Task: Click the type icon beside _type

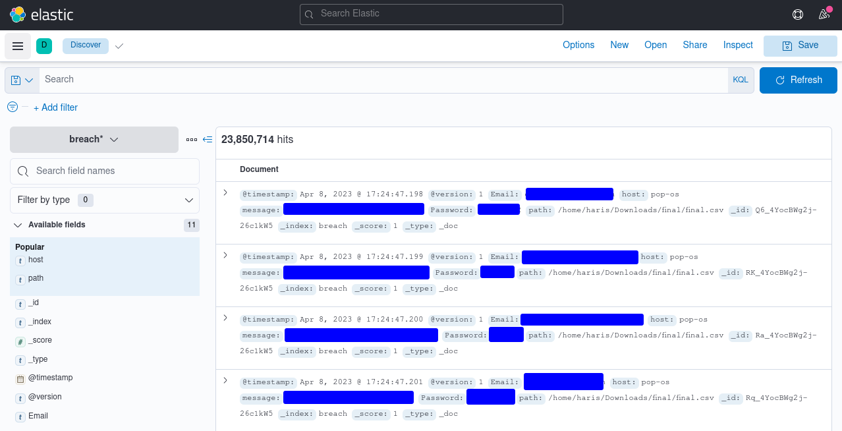Action: 20,360
